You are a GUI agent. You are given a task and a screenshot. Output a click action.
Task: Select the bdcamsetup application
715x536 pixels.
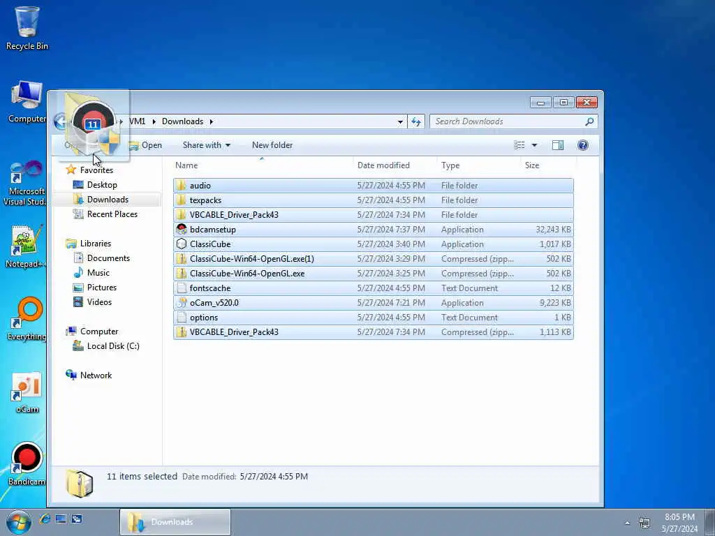(373, 229)
